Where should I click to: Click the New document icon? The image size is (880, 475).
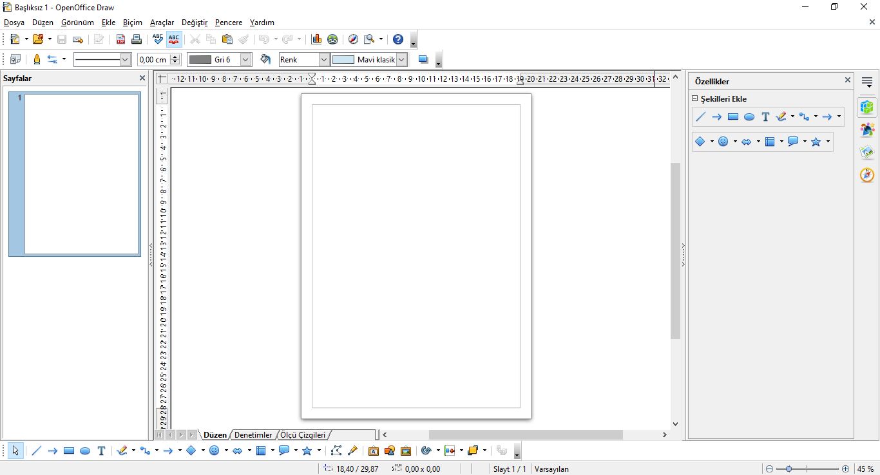(15, 39)
